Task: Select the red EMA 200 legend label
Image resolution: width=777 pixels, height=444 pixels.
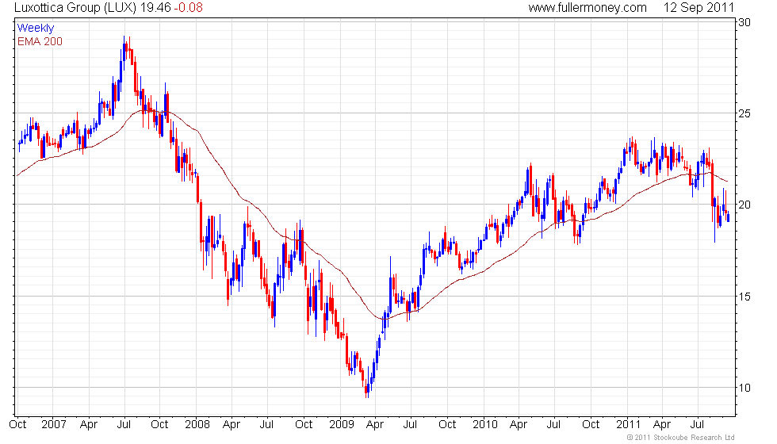Action: click(40, 41)
